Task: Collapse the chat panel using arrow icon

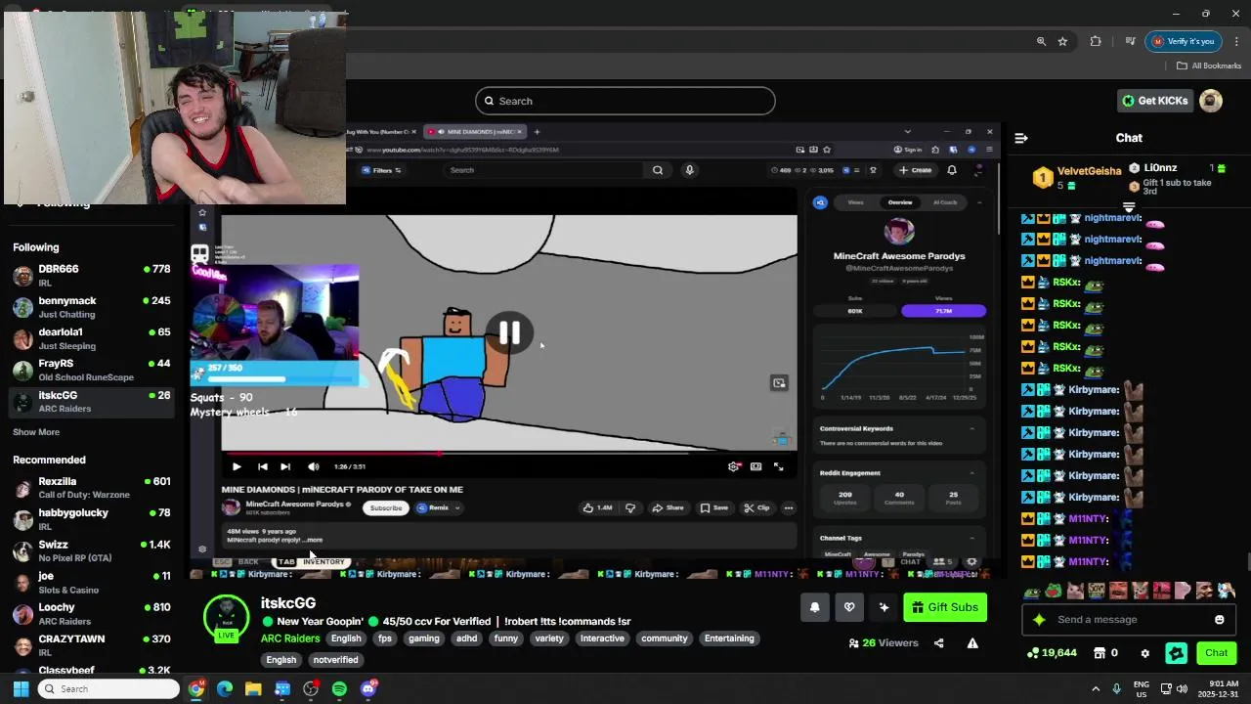Action: click(1021, 138)
